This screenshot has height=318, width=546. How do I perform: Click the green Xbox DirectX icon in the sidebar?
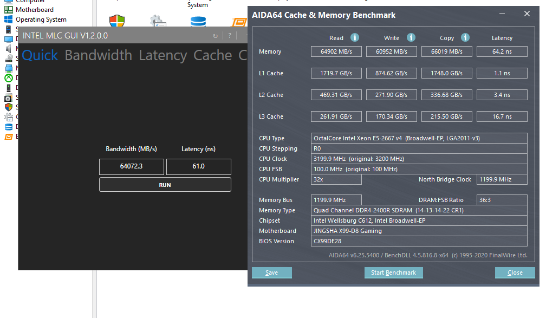[8, 78]
